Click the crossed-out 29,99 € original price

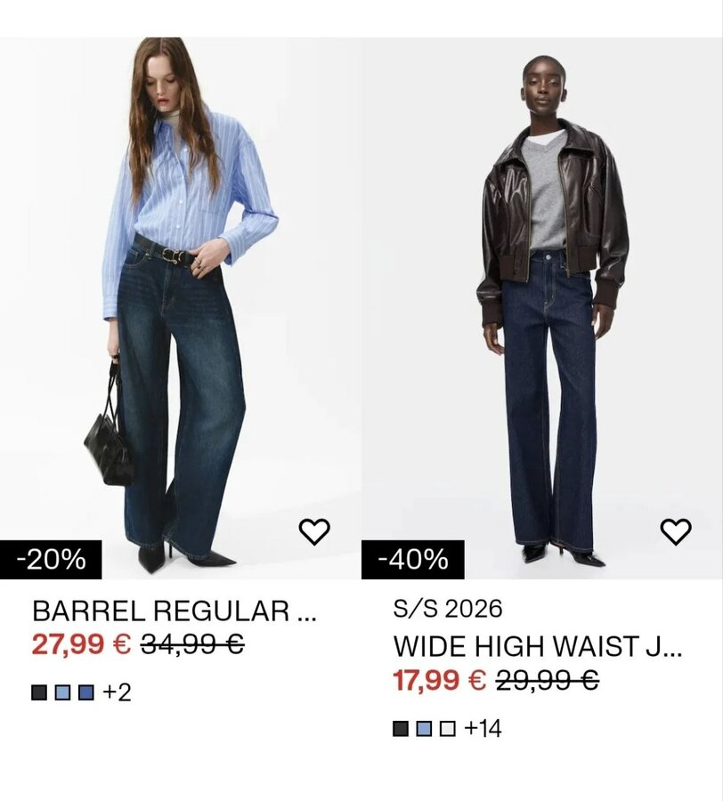tap(548, 680)
